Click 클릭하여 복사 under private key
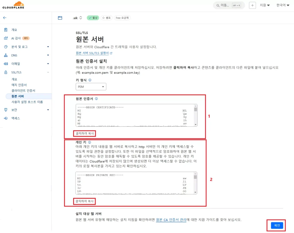Image resolution: width=294 pixels, height=233 pixels. pyautogui.click(x=84, y=201)
